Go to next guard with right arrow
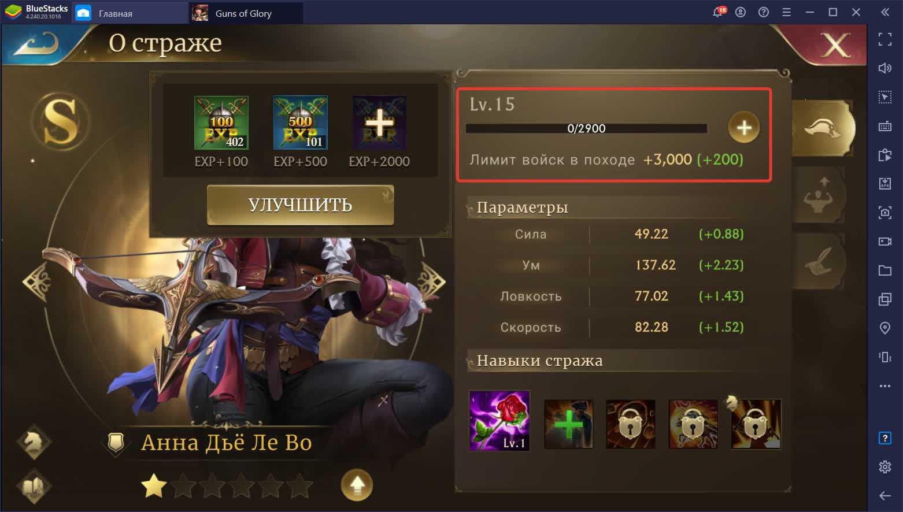Screen dimensions: 903x512 click(431, 282)
